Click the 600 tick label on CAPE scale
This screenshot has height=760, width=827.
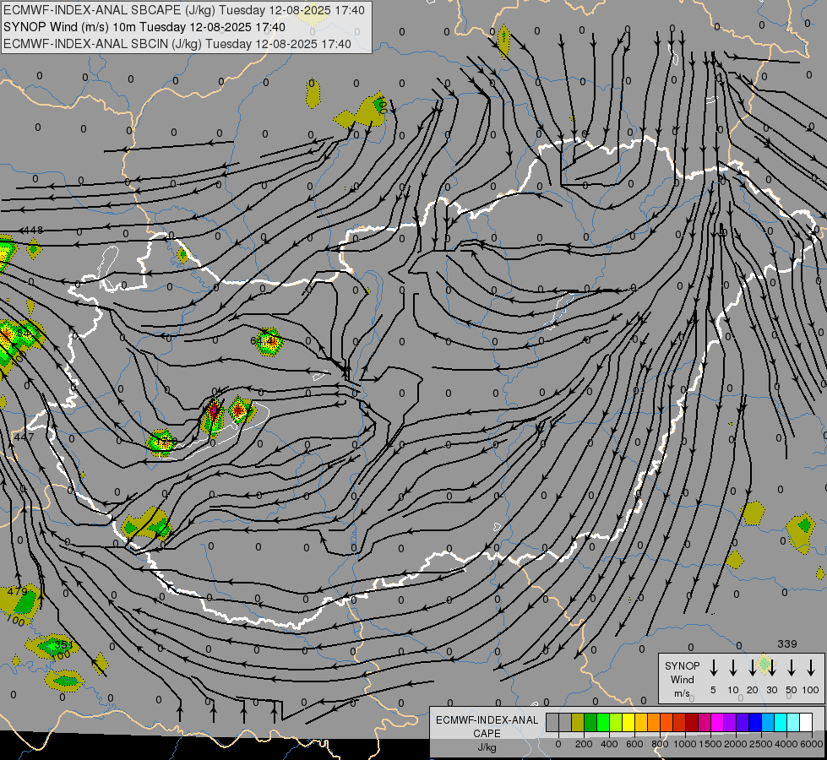click(634, 744)
